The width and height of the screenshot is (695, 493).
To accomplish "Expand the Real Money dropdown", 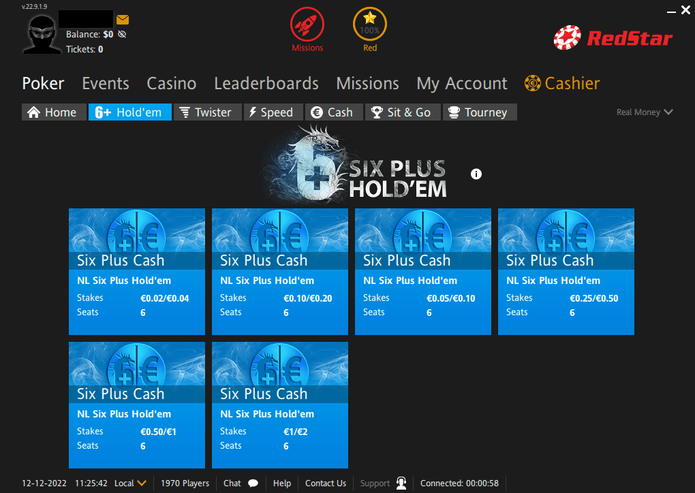I will [x=645, y=112].
